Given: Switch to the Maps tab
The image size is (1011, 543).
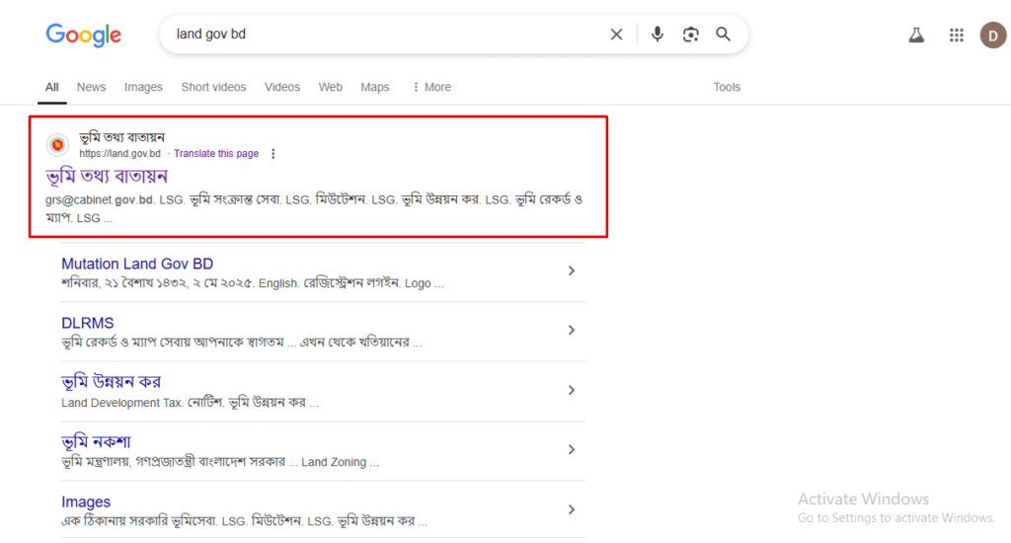Looking at the screenshot, I should [374, 87].
